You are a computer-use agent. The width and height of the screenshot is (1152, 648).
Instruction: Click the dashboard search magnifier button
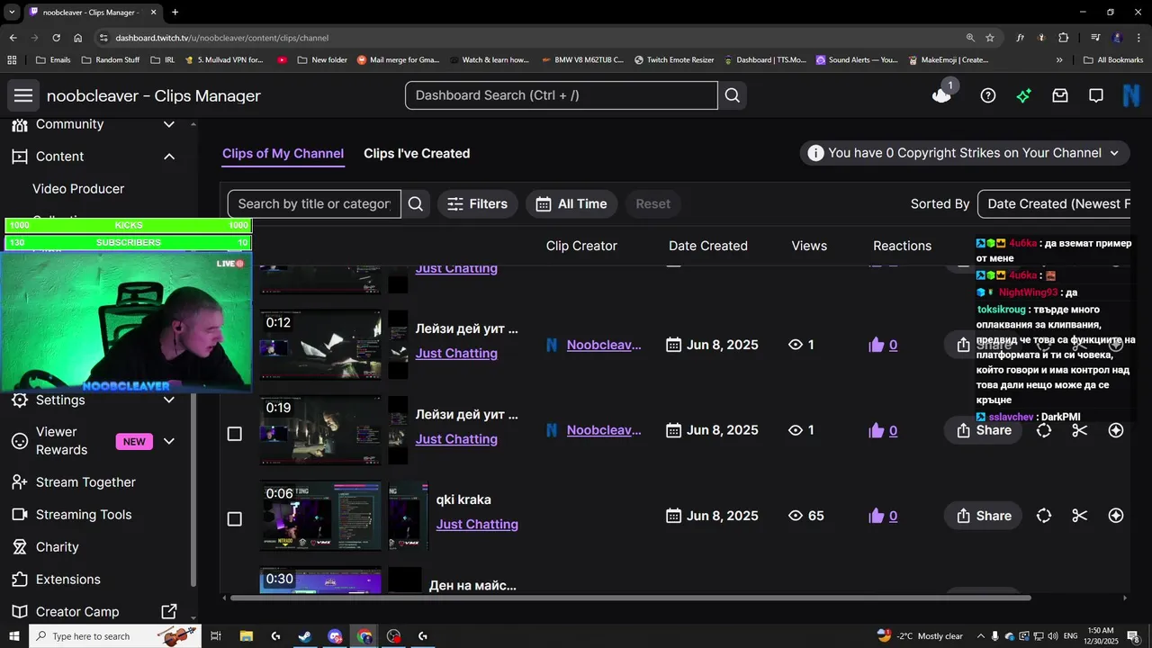coord(733,95)
